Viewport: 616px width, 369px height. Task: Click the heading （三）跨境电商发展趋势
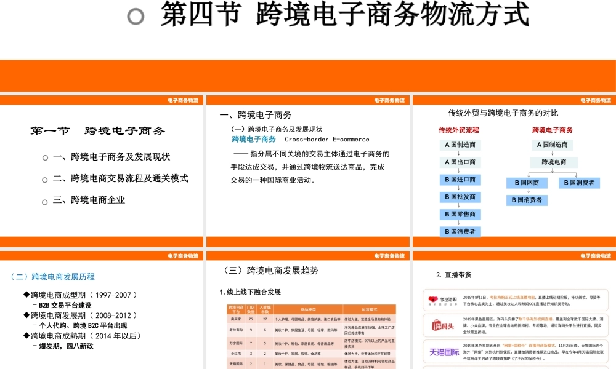point(271,269)
